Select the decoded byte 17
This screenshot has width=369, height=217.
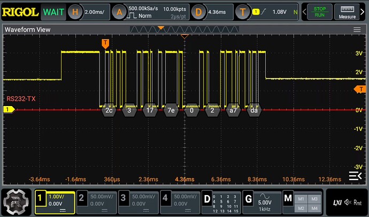150,110
